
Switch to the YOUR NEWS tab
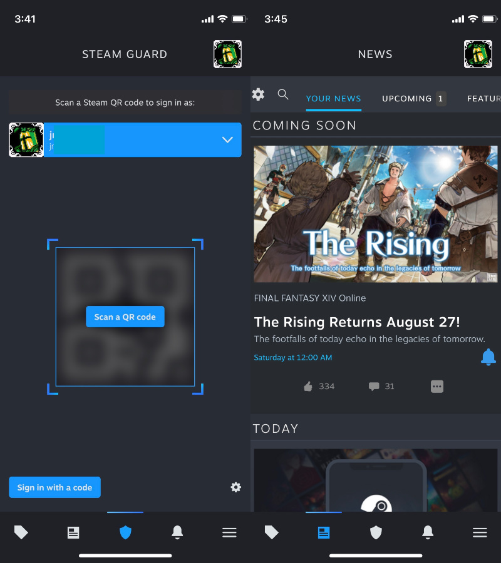click(334, 99)
